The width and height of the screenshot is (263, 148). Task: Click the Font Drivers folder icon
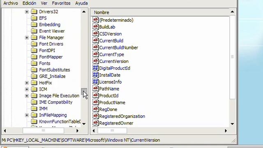tap(34, 44)
